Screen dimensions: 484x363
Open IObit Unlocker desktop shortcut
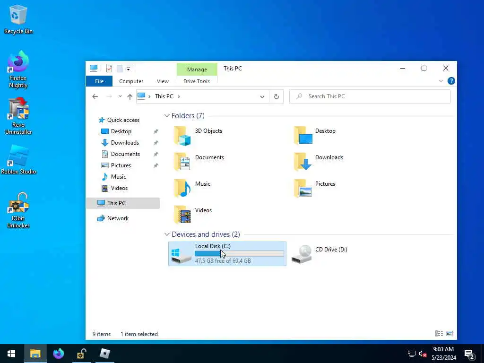pos(18,210)
